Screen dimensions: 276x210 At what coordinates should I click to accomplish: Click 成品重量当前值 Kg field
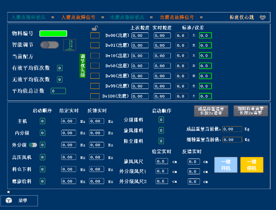tap(232, 129)
